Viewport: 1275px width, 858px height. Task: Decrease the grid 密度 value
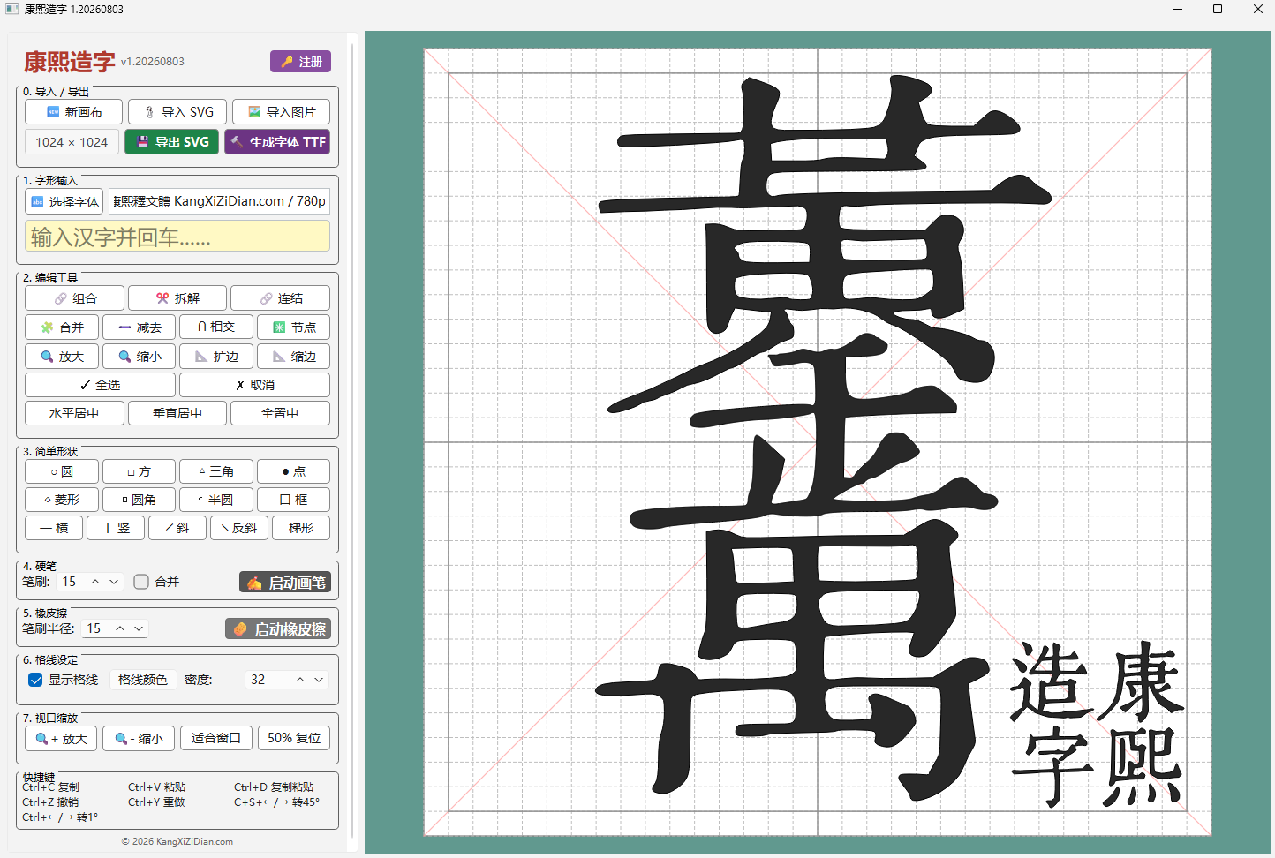[x=319, y=680]
